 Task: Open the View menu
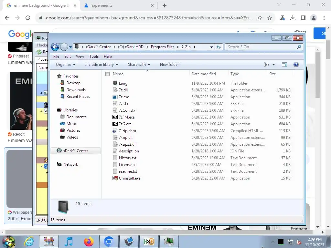point(80,57)
